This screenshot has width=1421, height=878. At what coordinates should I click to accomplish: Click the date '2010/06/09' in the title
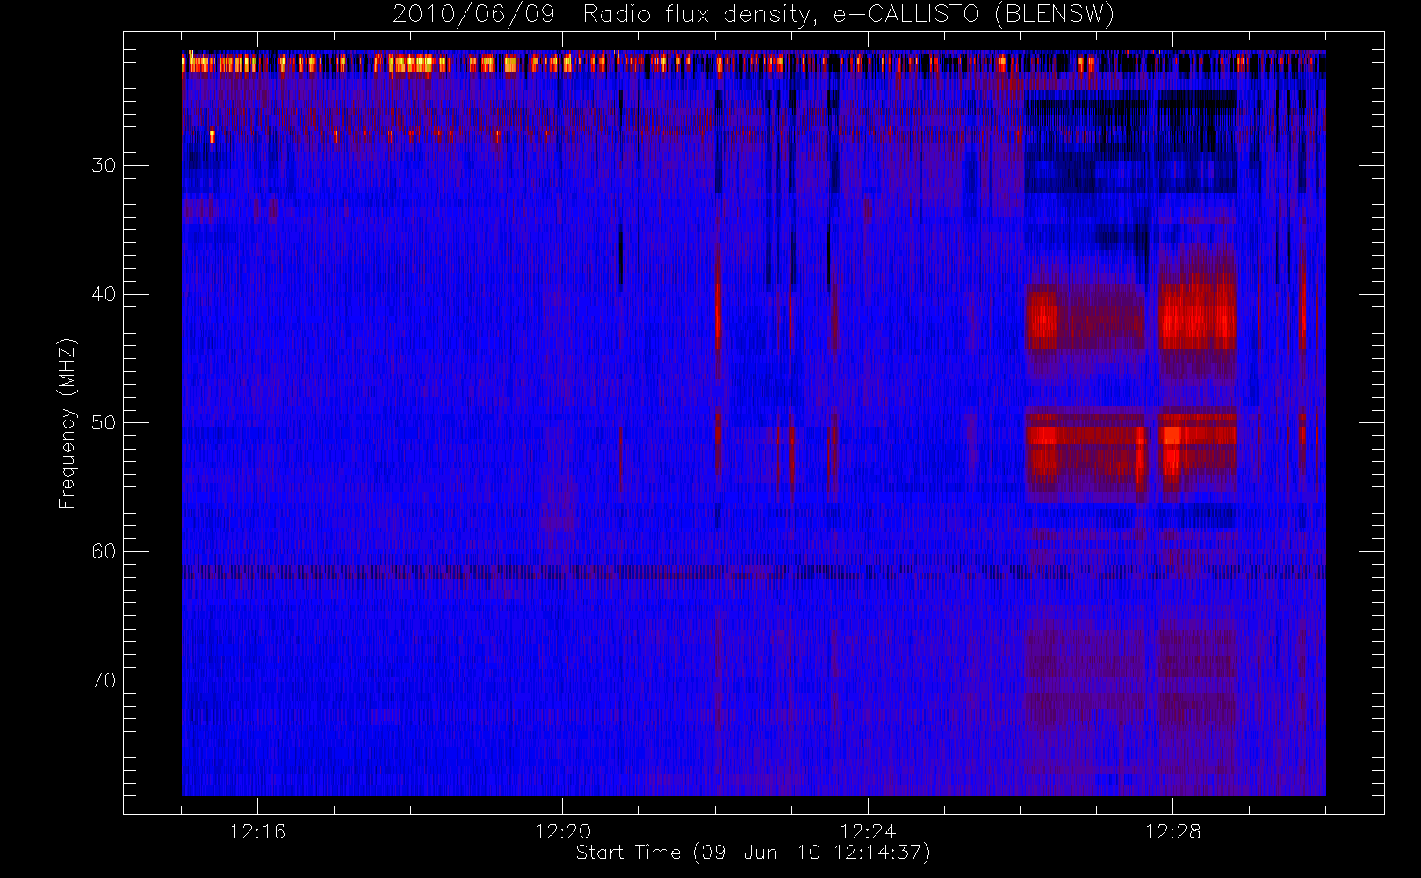click(x=473, y=15)
